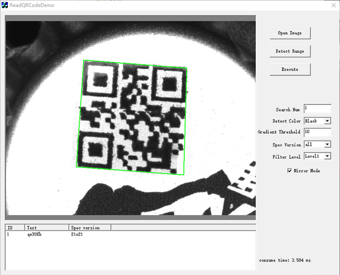Screen dimensions: 340x275
Task: Click inside the Search Num input field
Action: click(x=317, y=108)
